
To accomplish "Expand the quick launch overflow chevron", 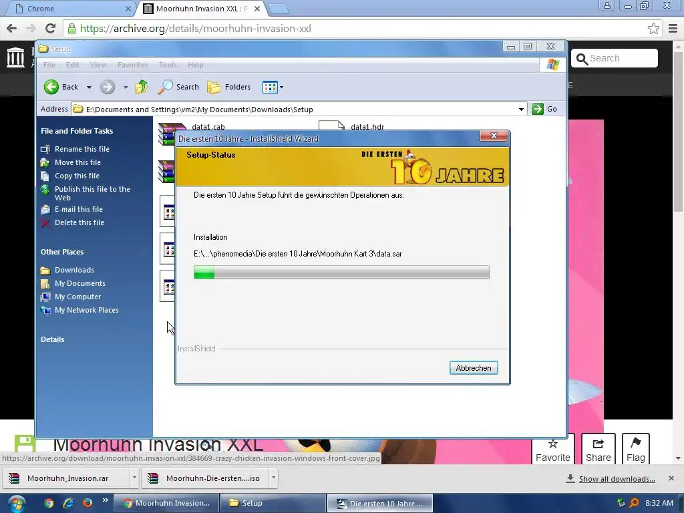I will 105,500.
